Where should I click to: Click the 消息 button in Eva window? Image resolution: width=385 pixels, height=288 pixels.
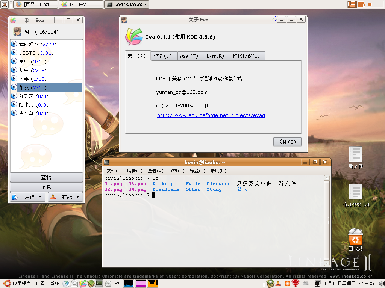(46, 187)
